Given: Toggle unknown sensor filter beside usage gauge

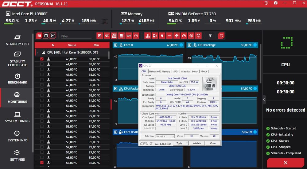Looking at the screenshot, I should tap(198, 36).
